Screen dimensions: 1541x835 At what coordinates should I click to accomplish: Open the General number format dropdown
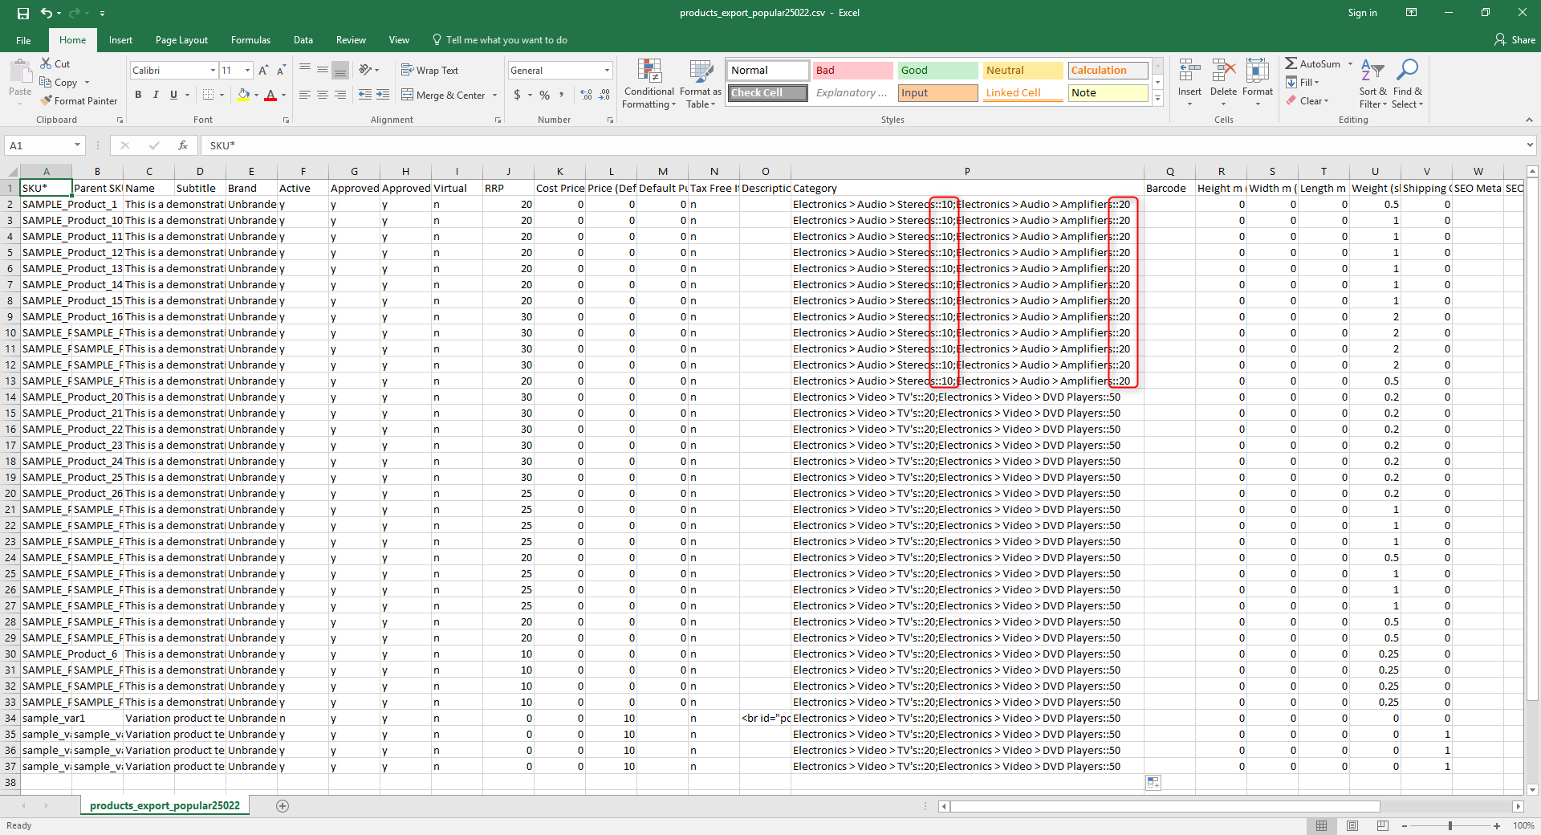pos(607,71)
